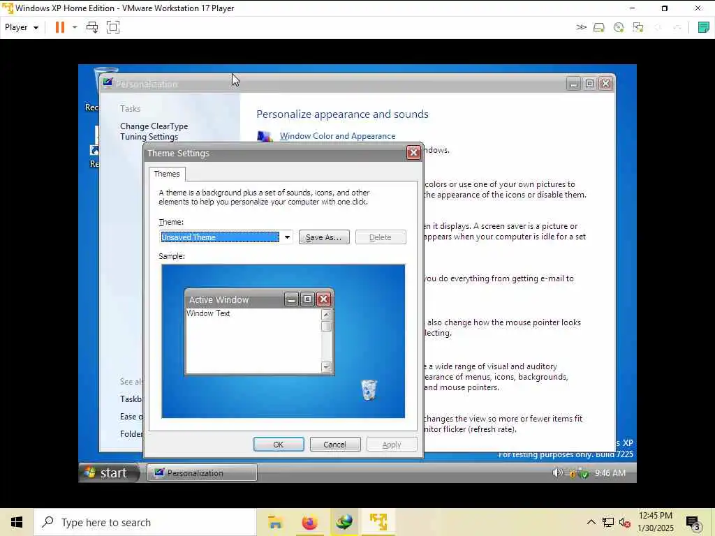Click the sample preview scrollbar down arrow

[x=326, y=367]
